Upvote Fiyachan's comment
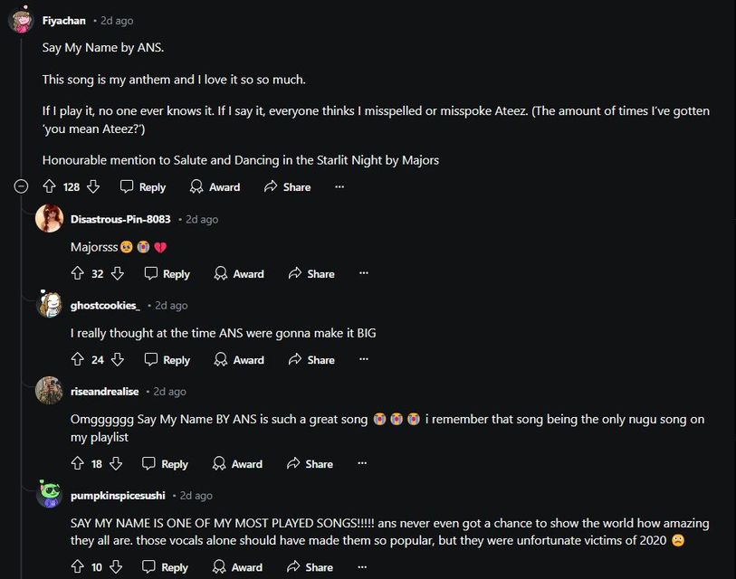The width and height of the screenshot is (736, 579). [46, 186]
